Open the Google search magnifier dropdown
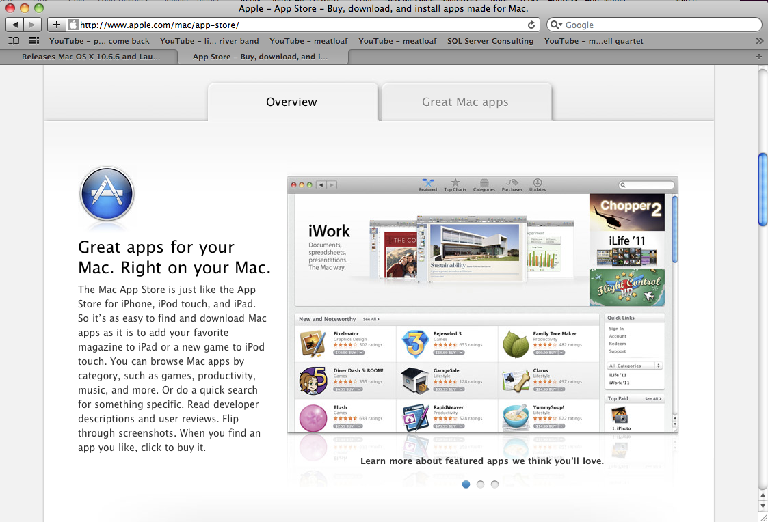 pyautogui.click(x=556, y=25)
